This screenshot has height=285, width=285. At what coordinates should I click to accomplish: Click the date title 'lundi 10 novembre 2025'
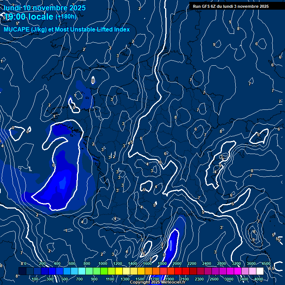coord(45,8)
